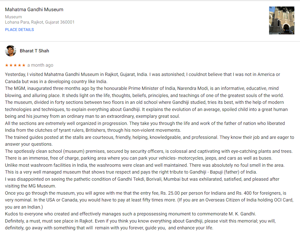Click the Lohana Para, Rajkot address line
The height and width of the screenshot is (234, 300).
40,22
